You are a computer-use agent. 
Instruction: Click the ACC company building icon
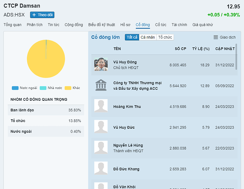click(101, 85)
